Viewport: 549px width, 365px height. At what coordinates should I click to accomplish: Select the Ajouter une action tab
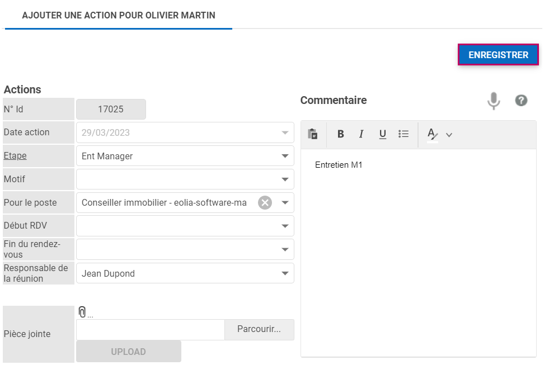click(x=119, y=15)
